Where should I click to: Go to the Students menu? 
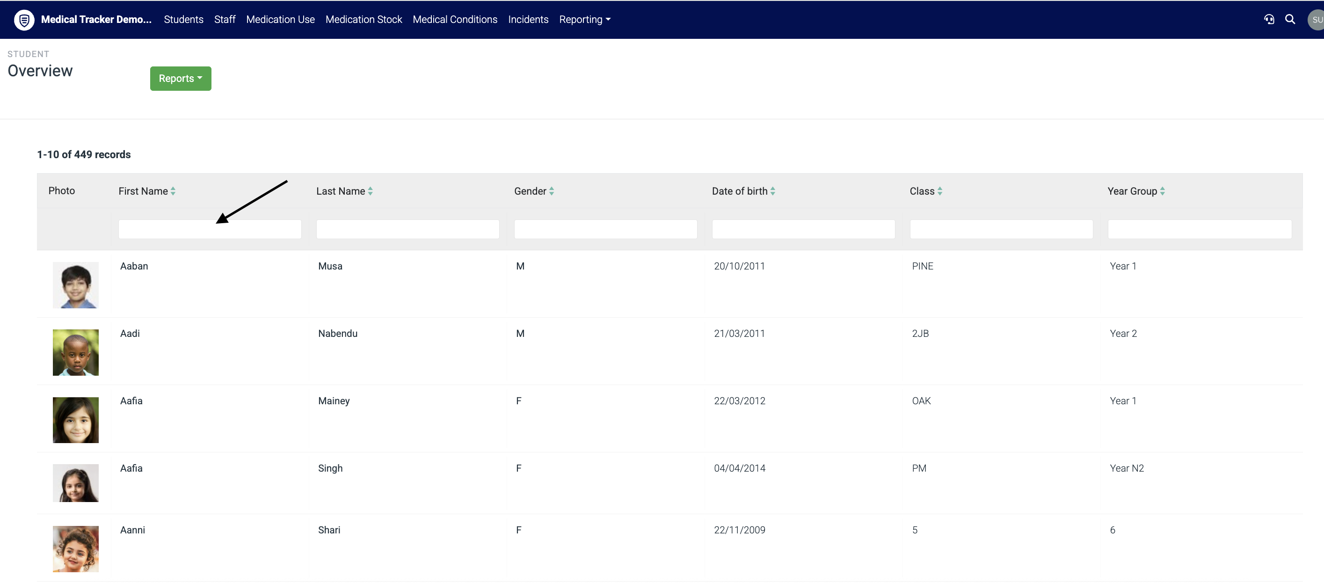[x=183, y=20]
